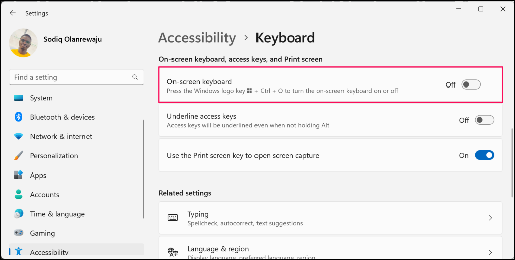Turn on the On-screen keyboard toggle
The image size is (515, 260).
point(471,85)
